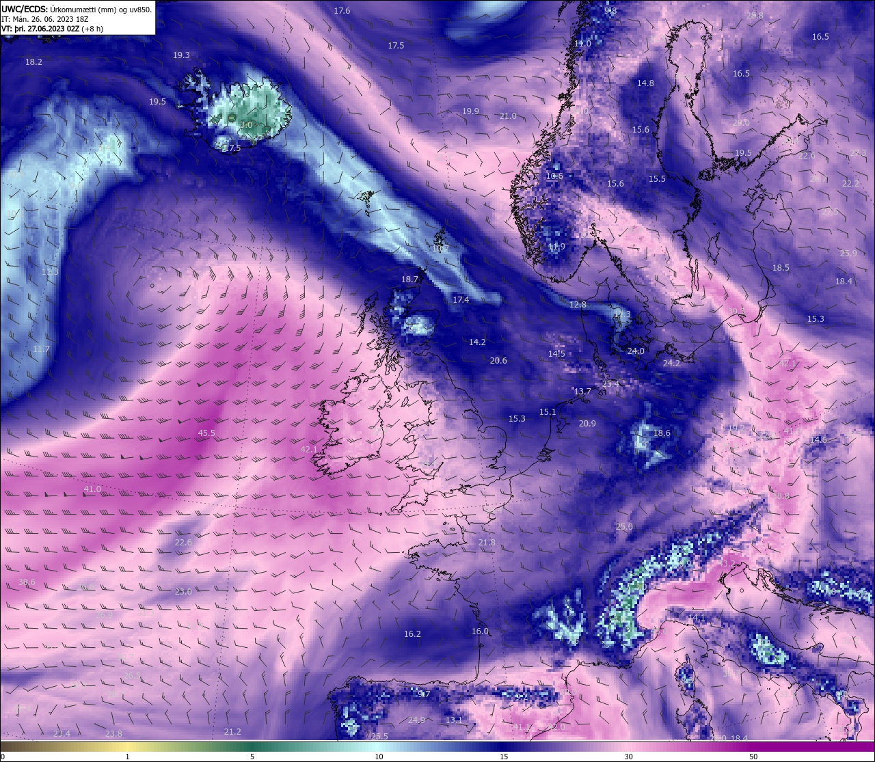The width and height of the screenshot is (875, 762).
Task: Click the 14.5 value label
Action: [x=556, y=354]
